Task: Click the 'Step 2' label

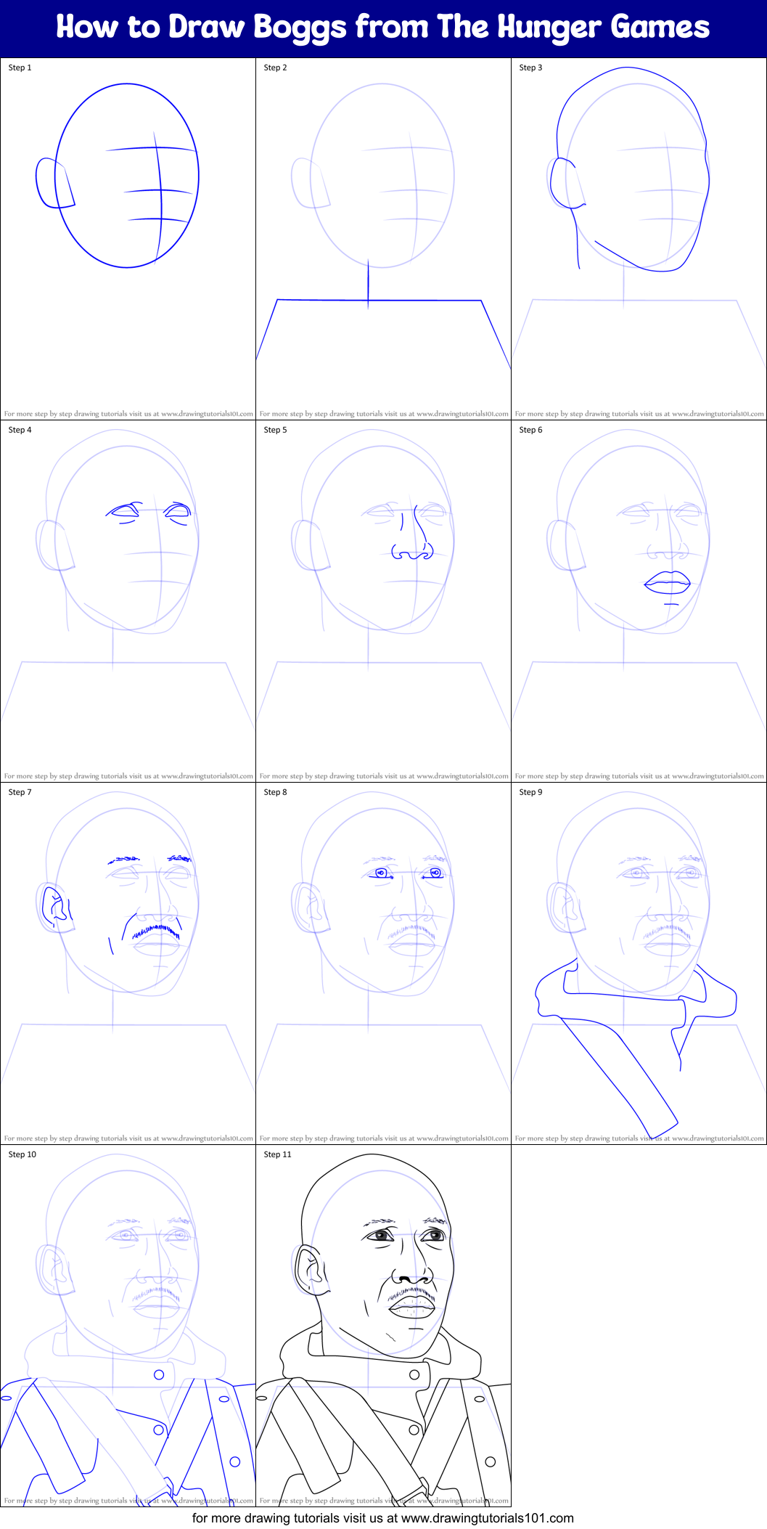Action: [x=276, y=68]
